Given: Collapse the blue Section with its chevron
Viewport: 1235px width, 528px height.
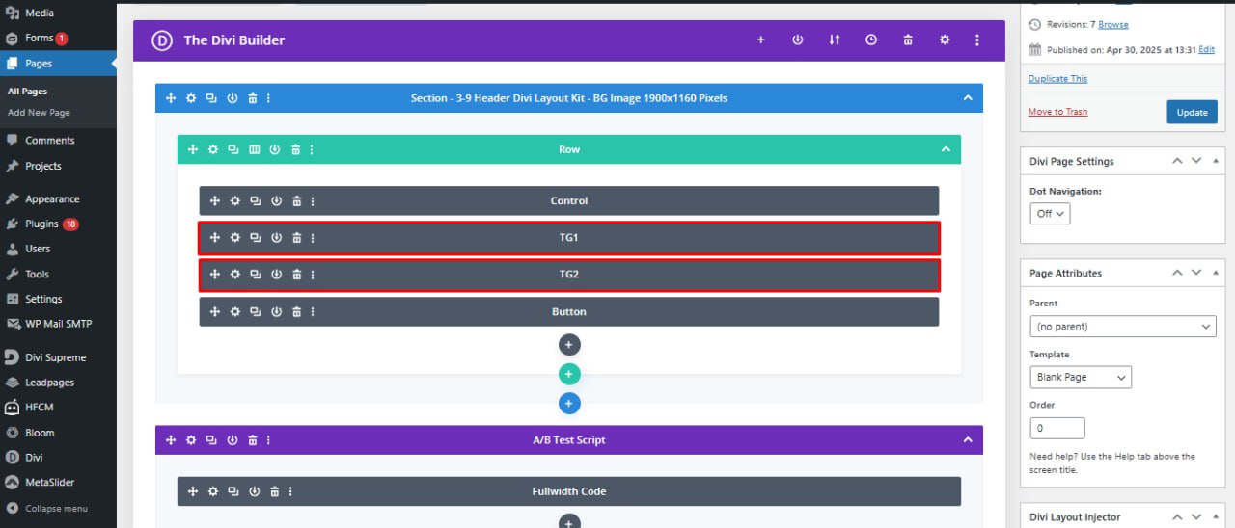Looking at the screenshot, I should coord(968,97).
